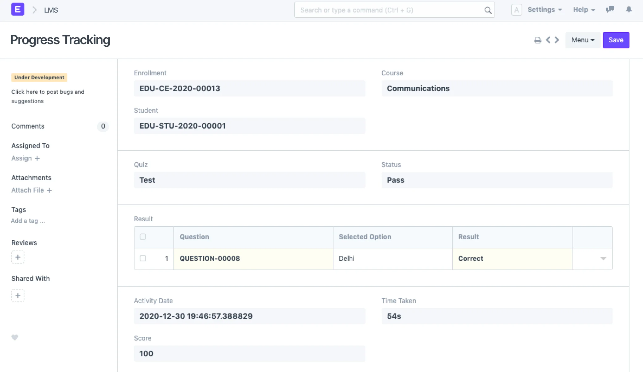Add a reviewer using the Reviews plus control
Screen dimensions: 643x372
click(18, 257)
